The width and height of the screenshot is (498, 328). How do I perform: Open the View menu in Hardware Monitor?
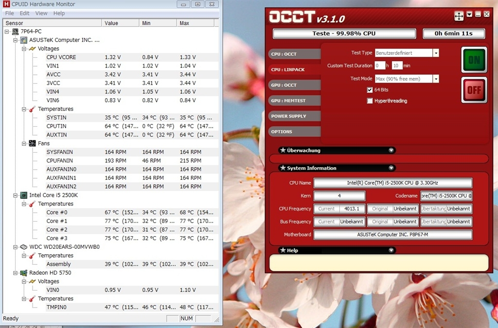[41, 13]
